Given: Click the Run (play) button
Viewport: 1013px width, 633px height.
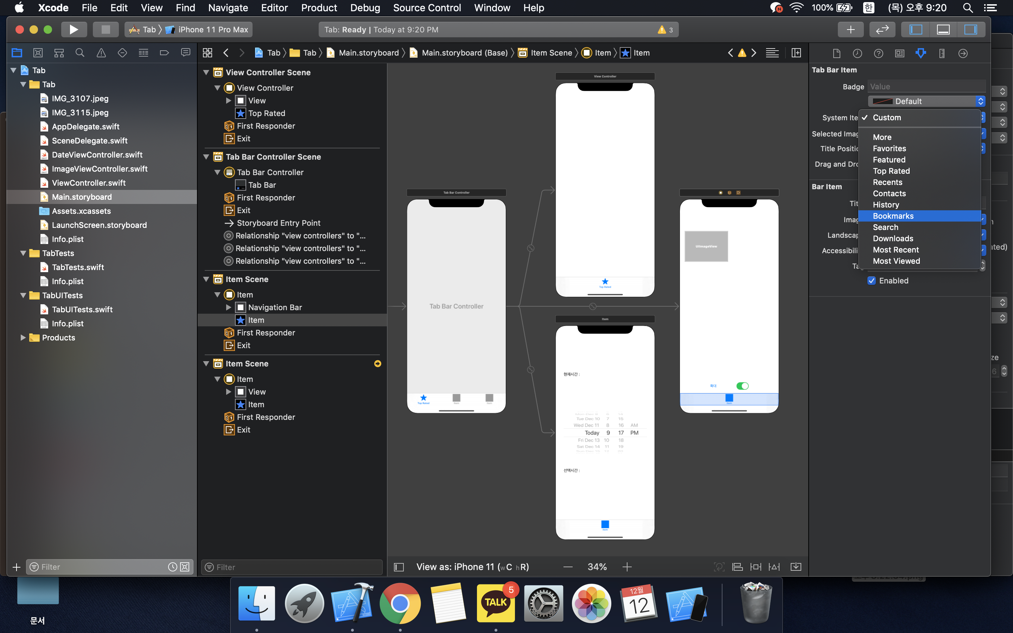Looking at the screenshot, I should [x=74, y=29].
